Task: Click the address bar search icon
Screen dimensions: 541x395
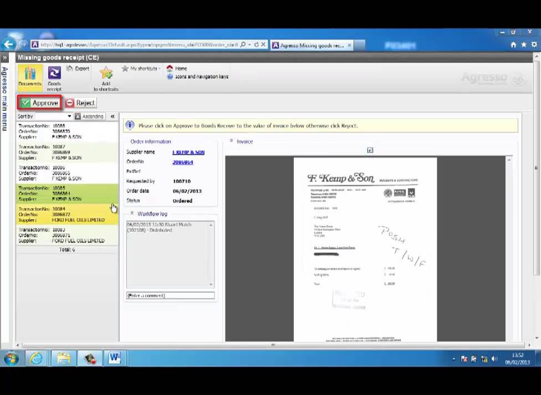Action: pos(243,45)
